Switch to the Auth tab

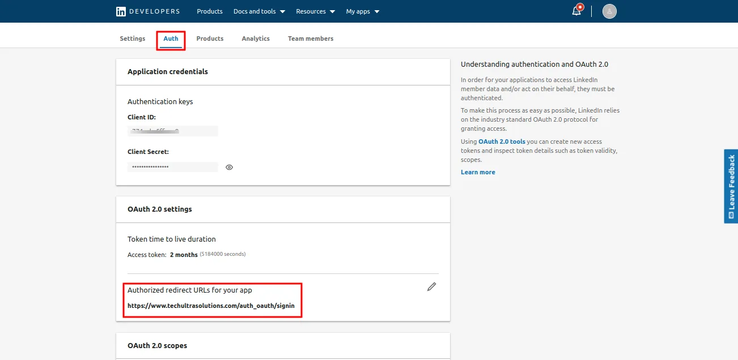(x=171, y=38)
